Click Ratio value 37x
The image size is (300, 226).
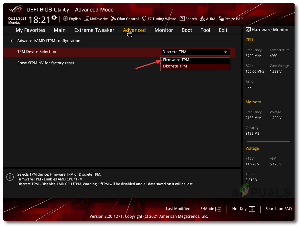coord(248,87)
